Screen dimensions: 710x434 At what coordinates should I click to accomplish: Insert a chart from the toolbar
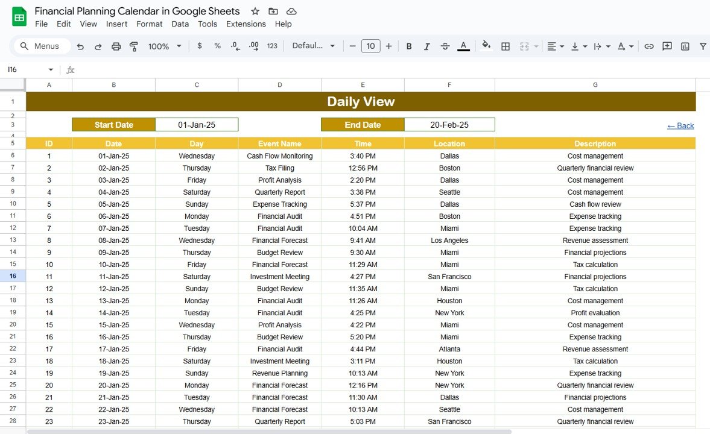pos(685,46)
